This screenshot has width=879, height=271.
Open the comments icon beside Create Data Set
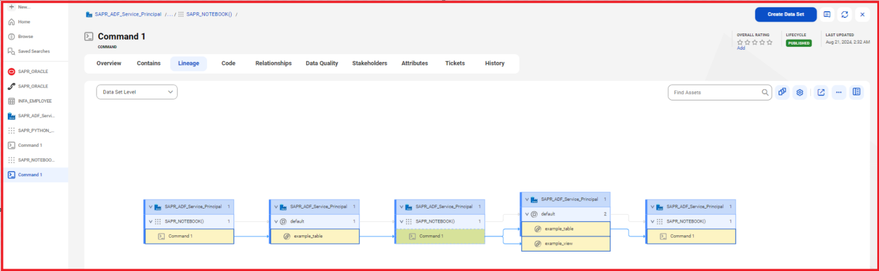click(x=827, y=14)
